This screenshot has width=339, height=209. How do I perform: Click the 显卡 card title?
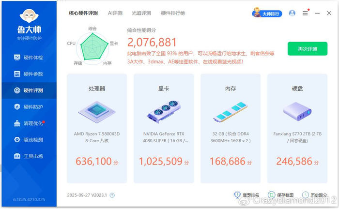[164, 89]
